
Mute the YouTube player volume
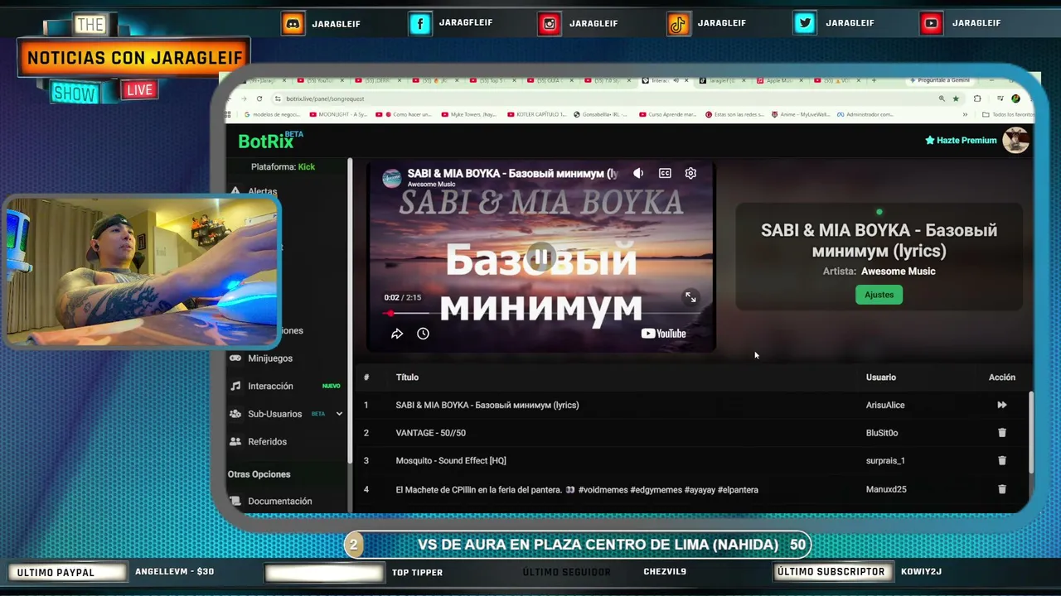tap(638, 173)
